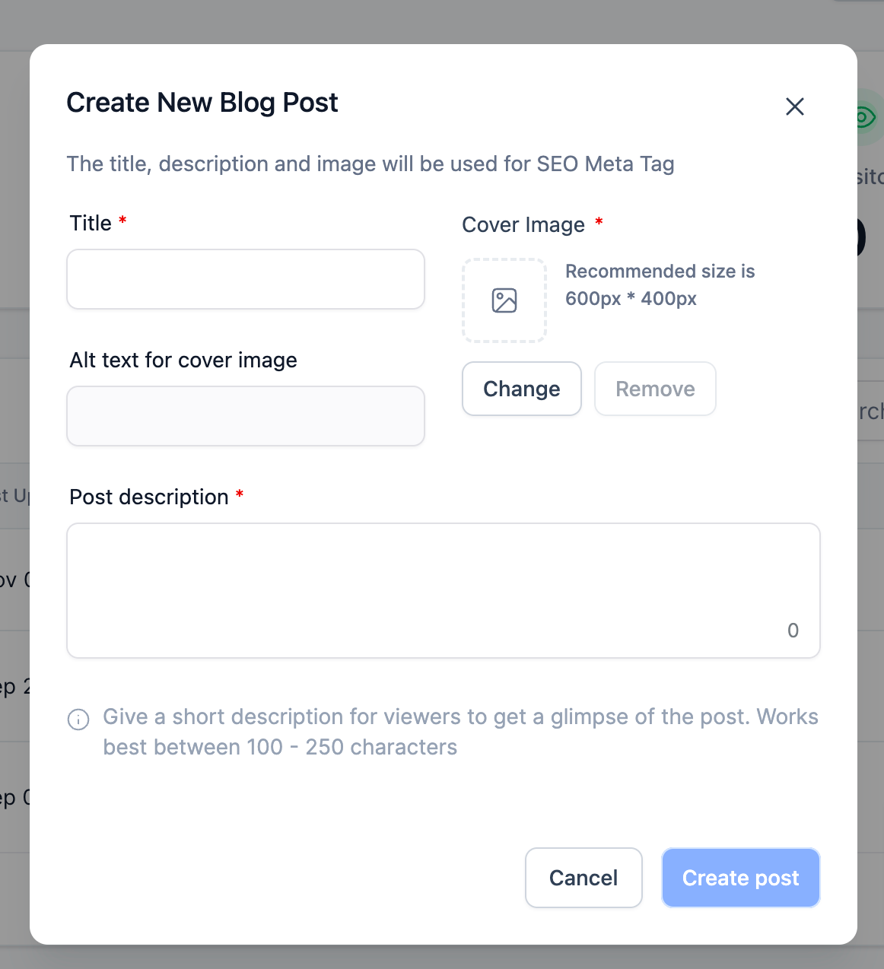Click the SEO Meta Tag subtitle text
Screen dimensions: 884x969
click(x=370, y=164)
